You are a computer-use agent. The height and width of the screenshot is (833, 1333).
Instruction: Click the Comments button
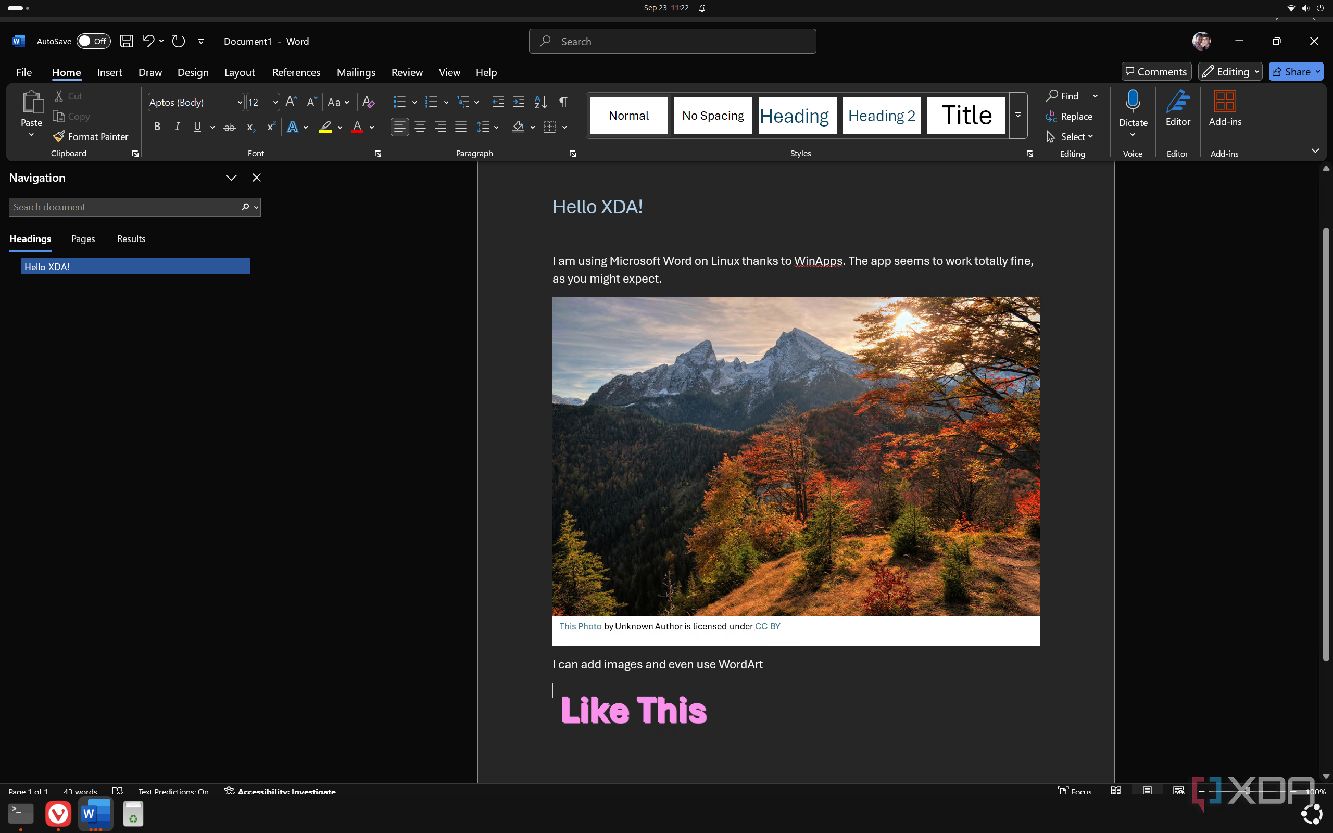pyautogui.click(x=1156, y=72)
